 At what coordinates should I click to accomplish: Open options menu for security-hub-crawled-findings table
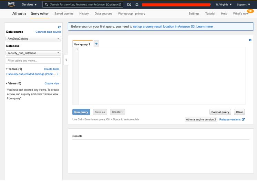click(x=58, y=74)
